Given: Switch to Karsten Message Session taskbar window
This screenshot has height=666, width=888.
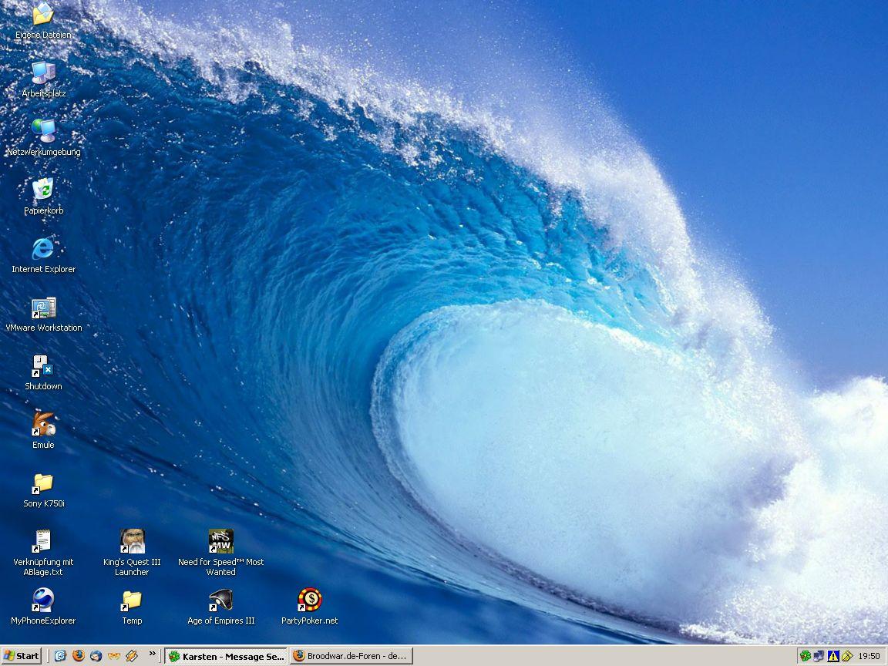Looking at the screenshot, I should coord(226,657).
